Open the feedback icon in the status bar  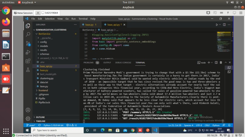click(x=224, y=125)
